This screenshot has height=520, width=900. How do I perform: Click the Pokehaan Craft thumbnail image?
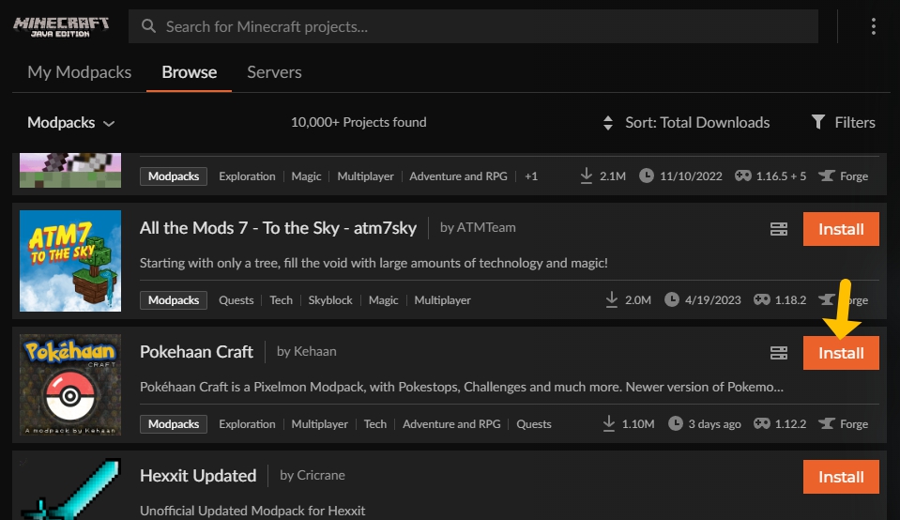(70, 385)
